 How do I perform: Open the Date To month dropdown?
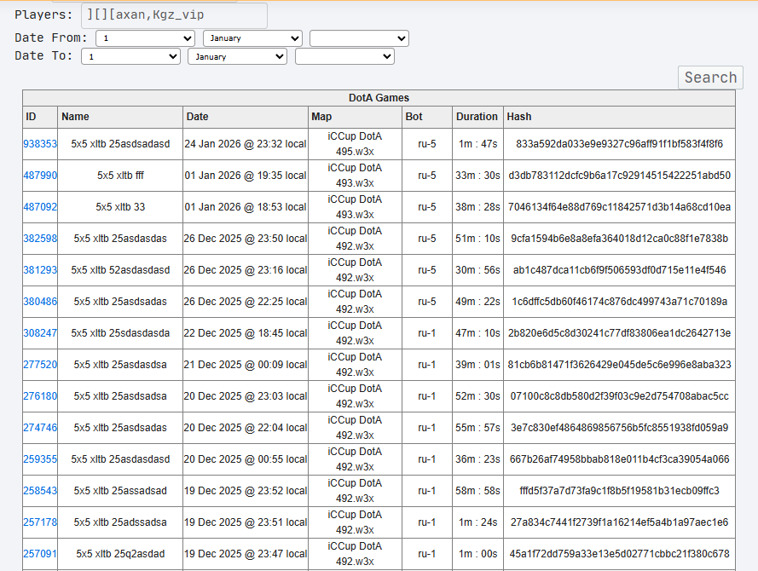click(x=237, y=56)
